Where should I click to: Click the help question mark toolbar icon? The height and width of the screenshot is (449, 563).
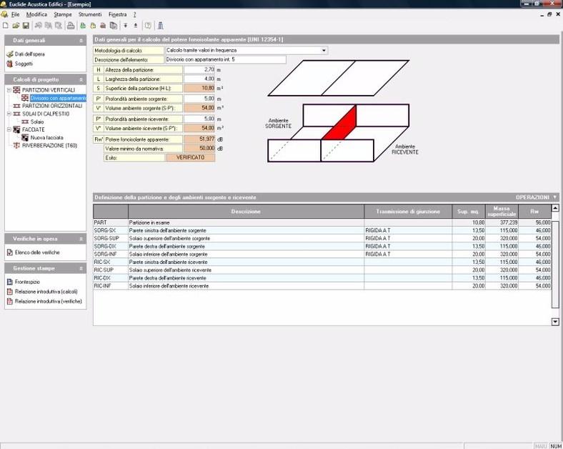point(148,26)
